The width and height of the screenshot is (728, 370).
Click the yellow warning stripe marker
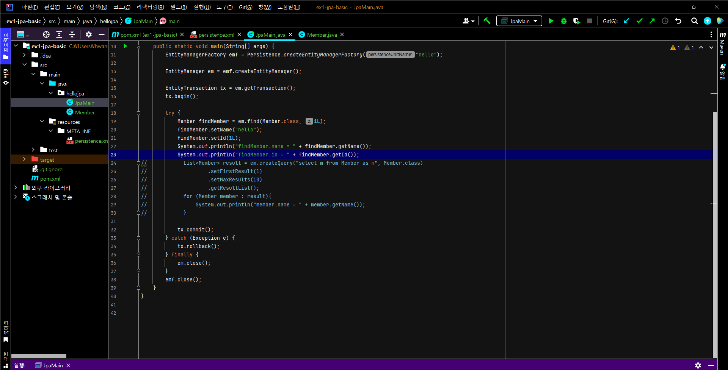pyautogui.click(x=714, y=93)
